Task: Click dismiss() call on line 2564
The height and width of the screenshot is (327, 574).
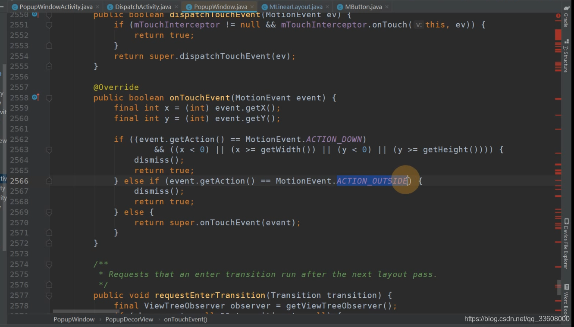Action: pyautogui.click(x=157, y=160)
